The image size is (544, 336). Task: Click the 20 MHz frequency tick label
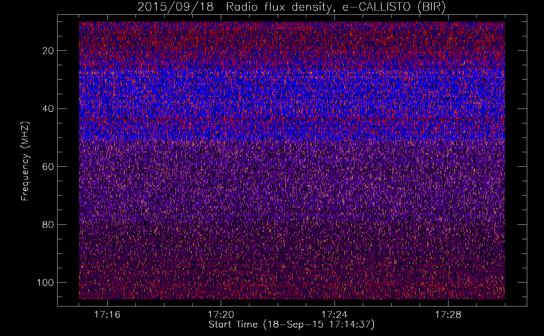click(x=48, y=51)
